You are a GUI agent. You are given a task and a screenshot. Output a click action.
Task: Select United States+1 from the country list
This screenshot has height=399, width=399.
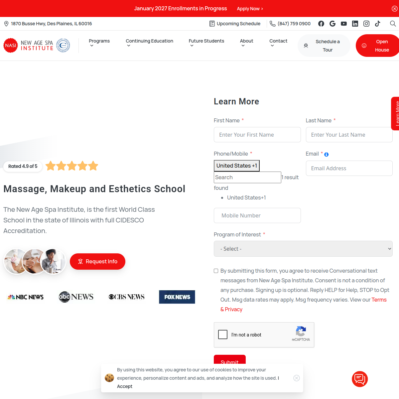[x=246, y=198]
